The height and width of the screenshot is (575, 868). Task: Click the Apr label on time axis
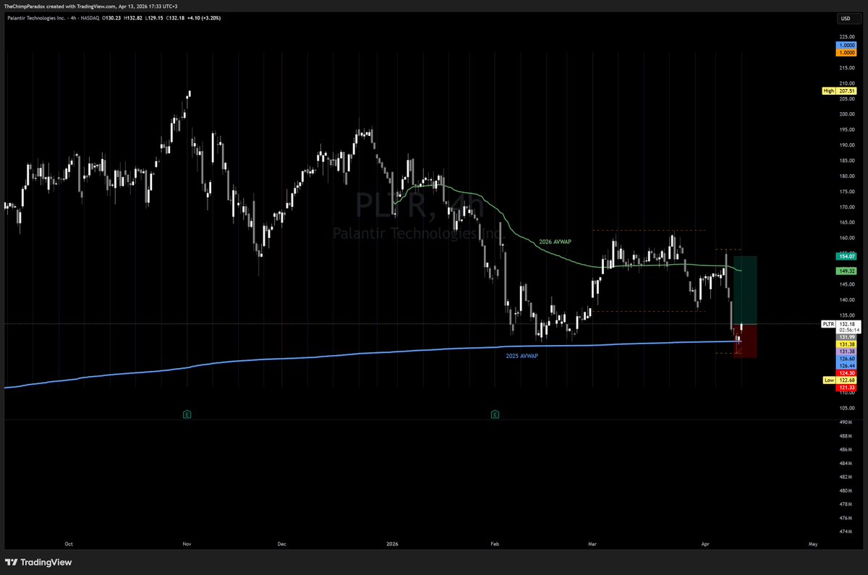point(705,543)
